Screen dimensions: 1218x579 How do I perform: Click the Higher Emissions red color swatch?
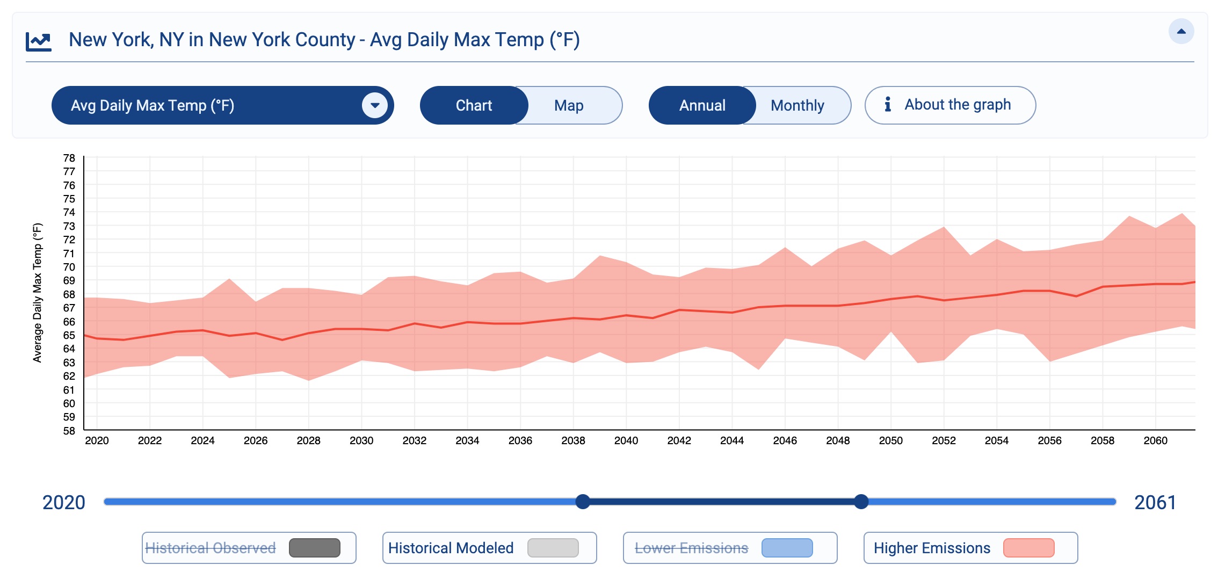tap(1029, 548)
